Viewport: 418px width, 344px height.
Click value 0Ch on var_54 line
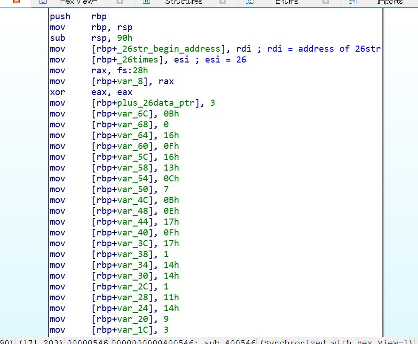coord(171,179)
